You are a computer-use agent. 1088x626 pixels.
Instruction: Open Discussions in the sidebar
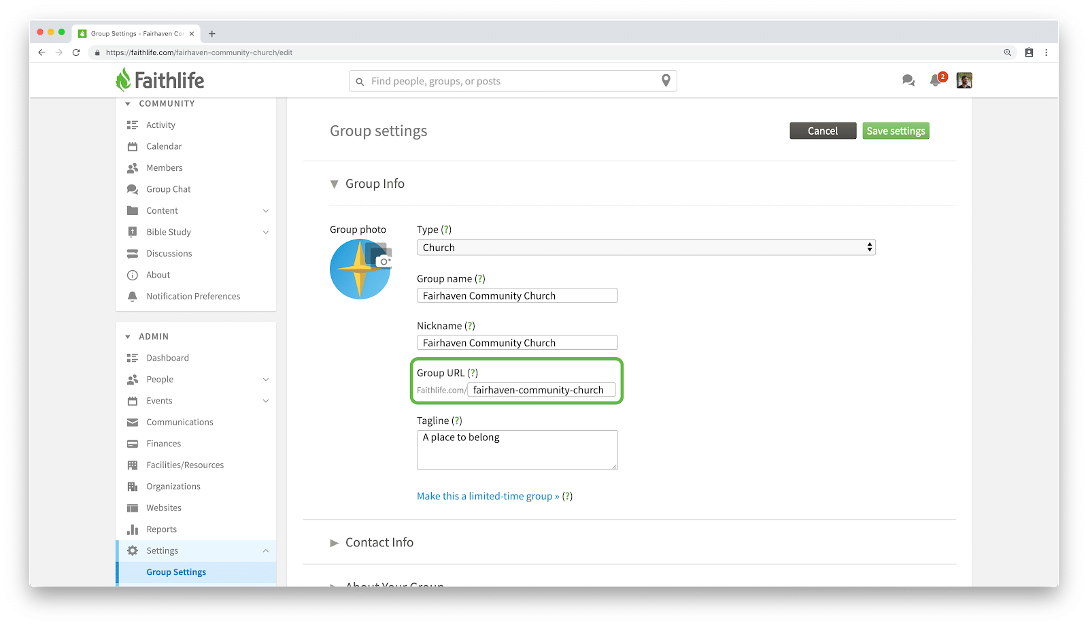(169, 254)
